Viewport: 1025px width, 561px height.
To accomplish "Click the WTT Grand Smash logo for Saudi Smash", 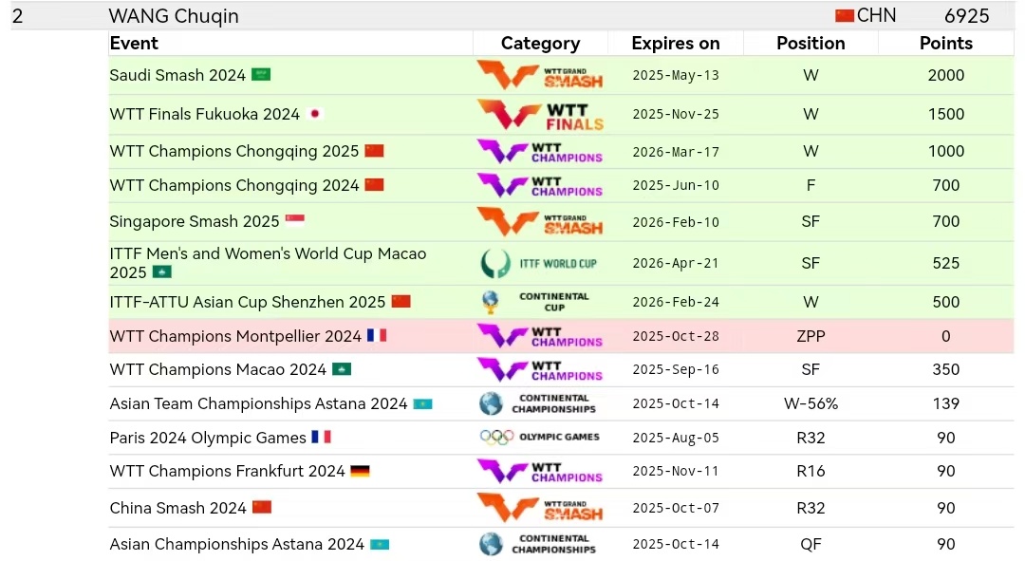I will [x=539, y=75].
